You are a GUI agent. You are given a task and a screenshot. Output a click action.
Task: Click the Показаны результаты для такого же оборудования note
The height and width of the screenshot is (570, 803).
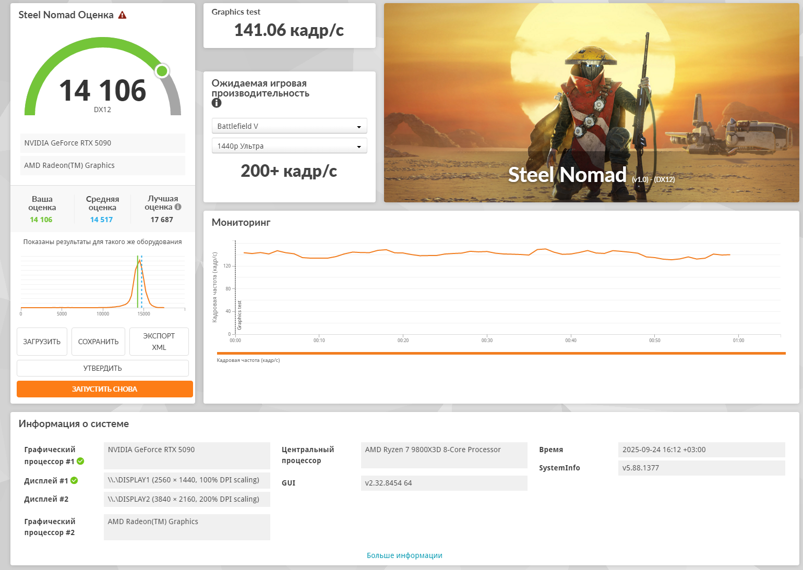tap(103, 242)
